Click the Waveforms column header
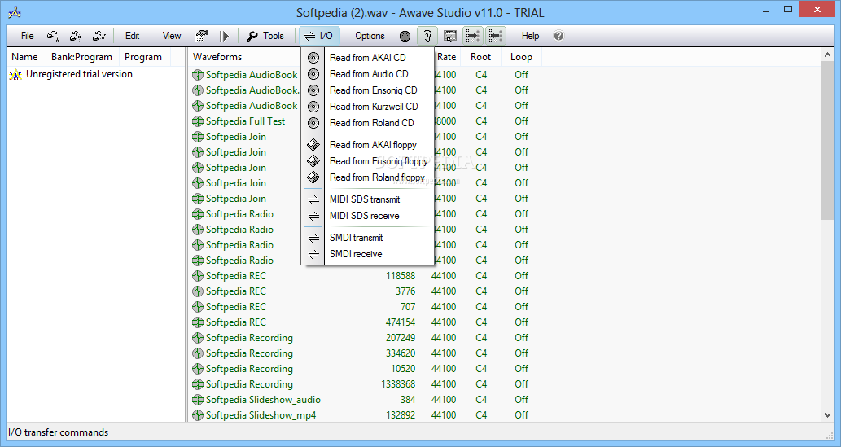 (x=217, y=57)
